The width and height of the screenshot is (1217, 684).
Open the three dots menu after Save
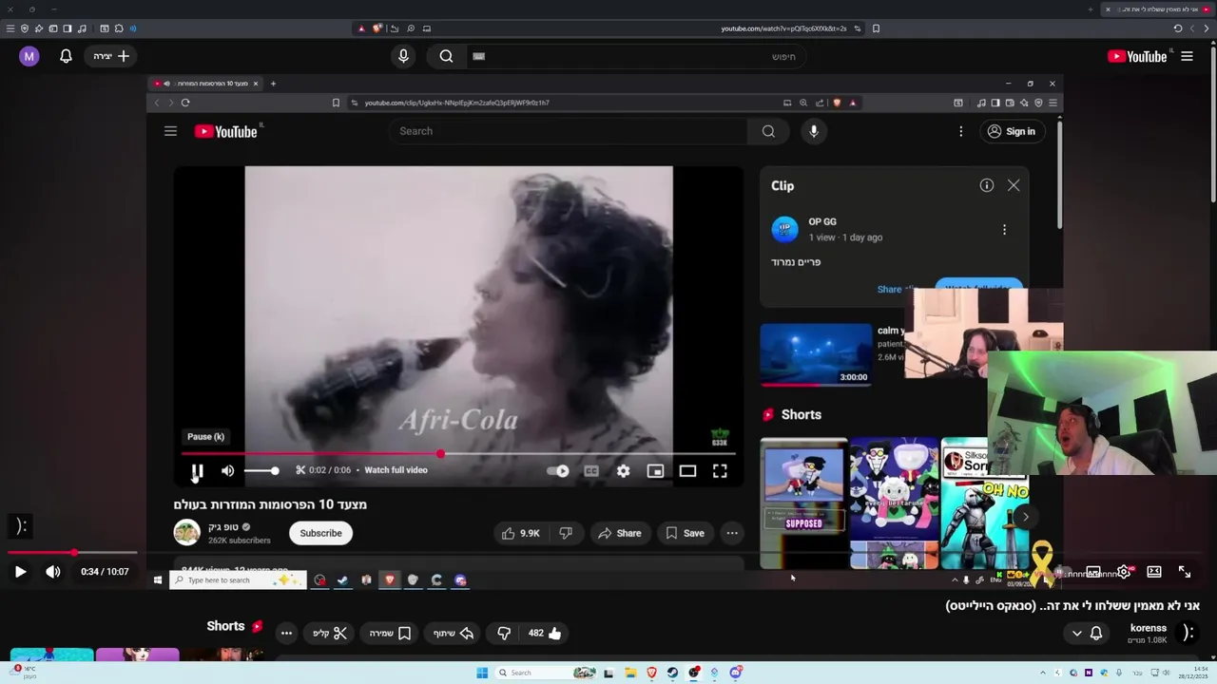point(732,533)
